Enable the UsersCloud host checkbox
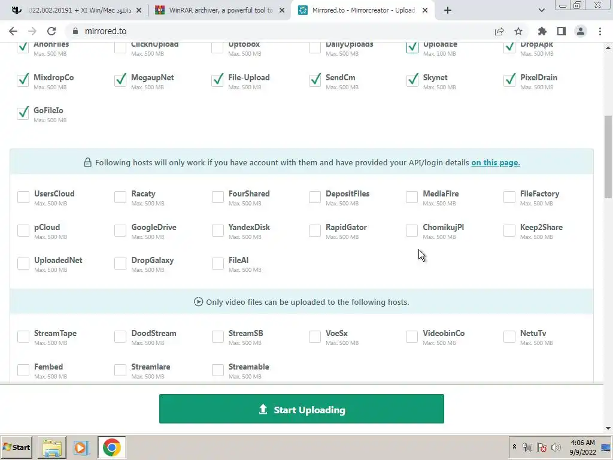 (x=23, y=196)
